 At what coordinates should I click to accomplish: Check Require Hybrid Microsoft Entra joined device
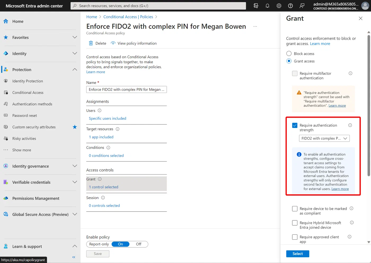pos(295,223)
